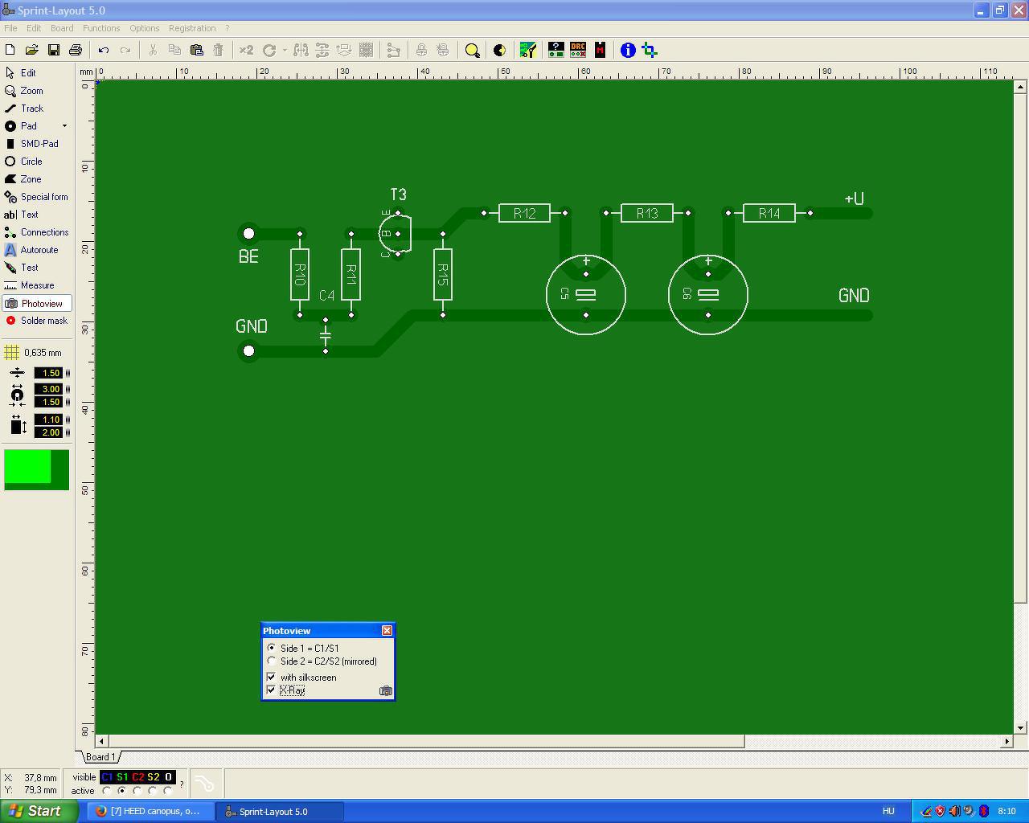Image resolution: width=1029 pixels, height=823 pixels.
Task: Open the magnifier zoom icon in the toolbar
Action: click(x=473, y=50)
